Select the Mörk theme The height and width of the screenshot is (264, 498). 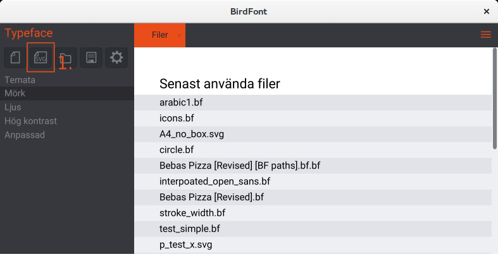pos(15,93)
